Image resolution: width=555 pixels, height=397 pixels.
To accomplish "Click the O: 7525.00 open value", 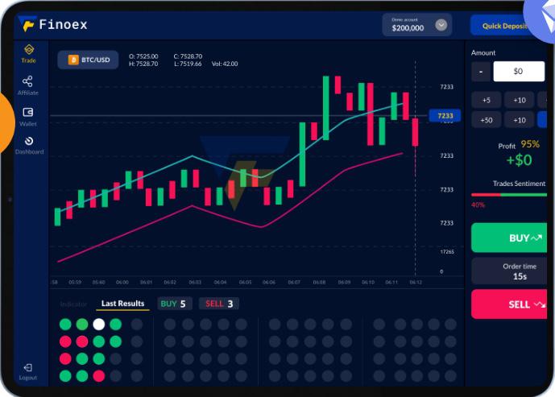I will coord(143,56).
